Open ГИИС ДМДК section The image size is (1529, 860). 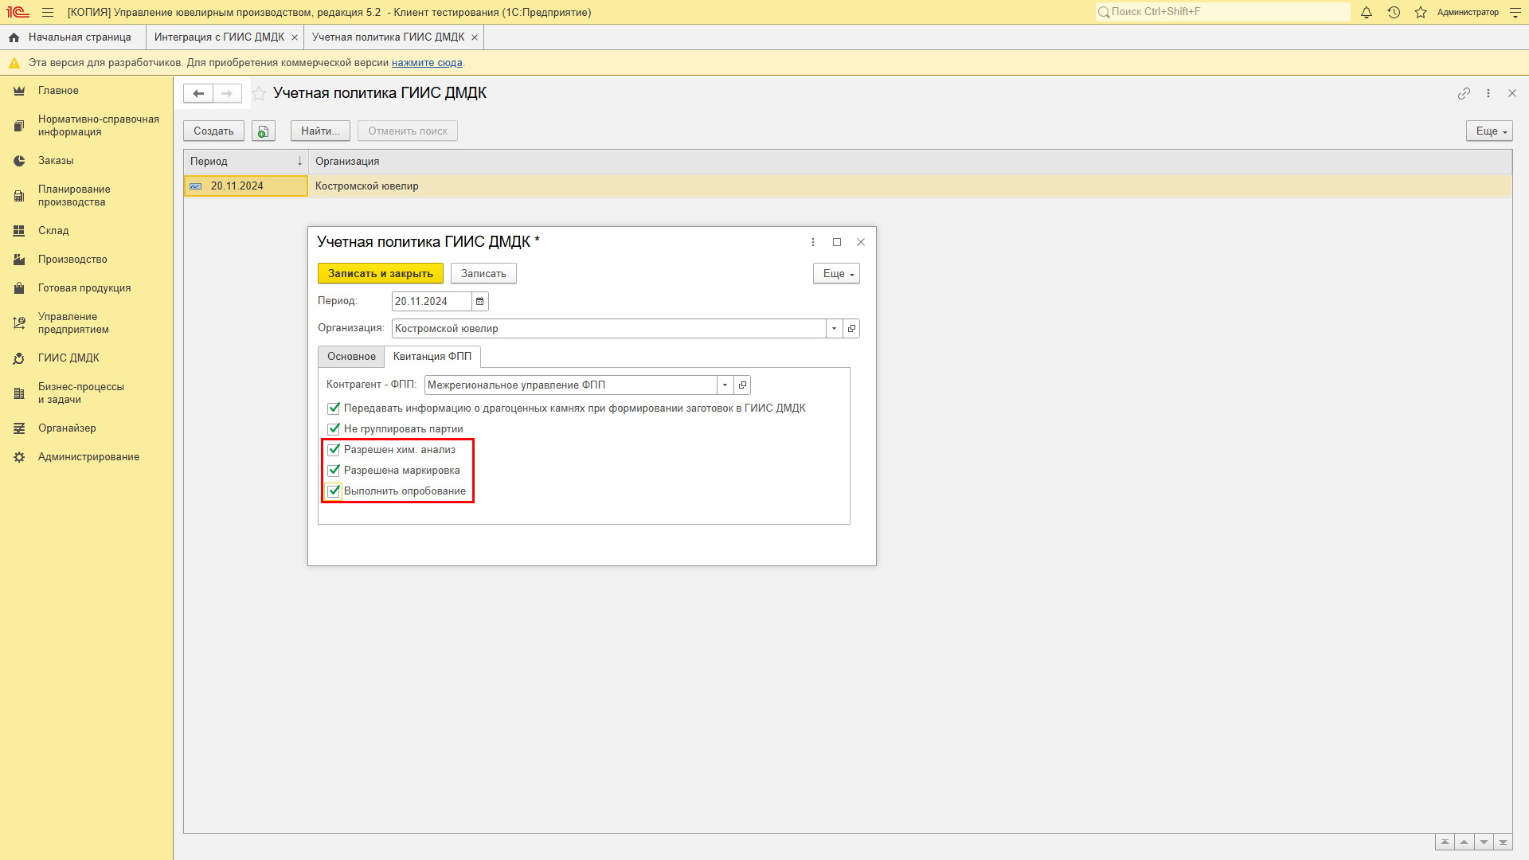point(68,358)
